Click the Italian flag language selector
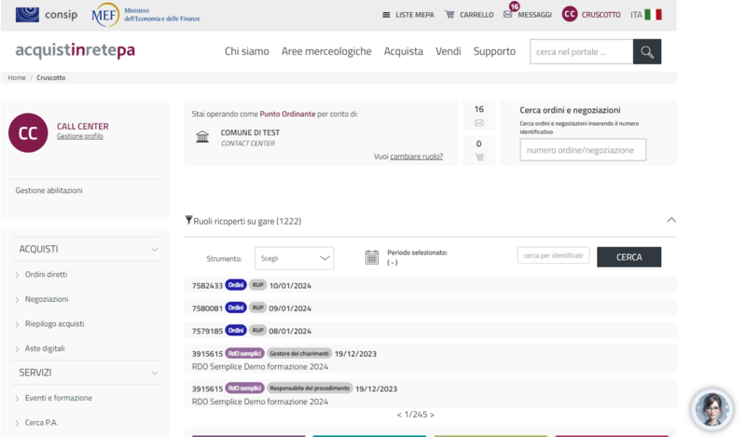The image size is (746, 437). point(653,15)
